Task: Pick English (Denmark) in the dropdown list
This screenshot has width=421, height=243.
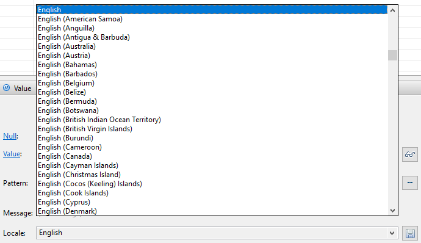Action: tap(212, 211)
